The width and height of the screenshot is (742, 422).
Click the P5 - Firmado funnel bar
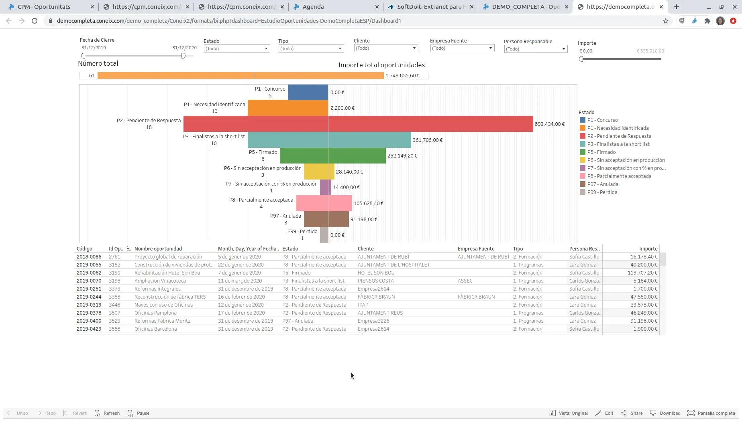pyautogui.click(x=332, y=156)
